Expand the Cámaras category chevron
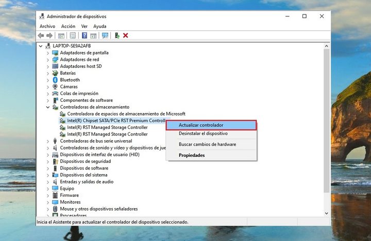Viewport: 371px width, 241px height. pyautogui.click(x=48, y=87)
